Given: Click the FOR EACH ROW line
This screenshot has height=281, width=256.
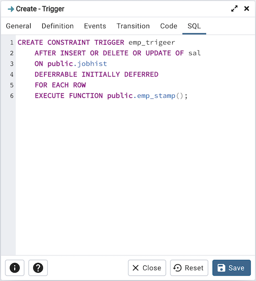Looking at the screenshot, I should (x=60, y=85).
